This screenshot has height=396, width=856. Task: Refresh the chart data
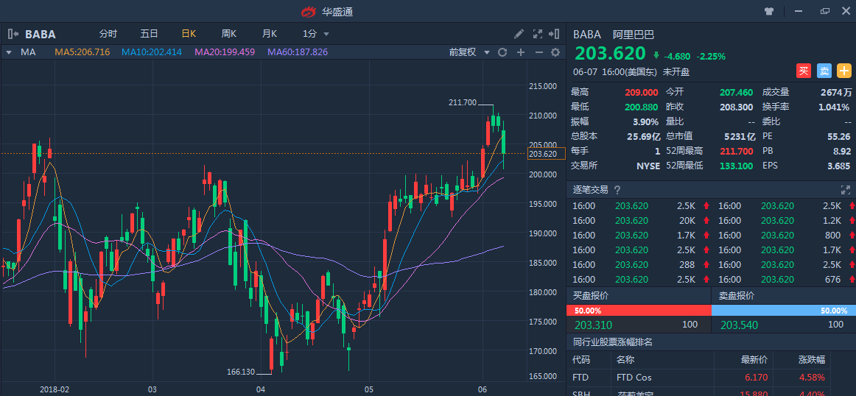(x=503, y=52)
